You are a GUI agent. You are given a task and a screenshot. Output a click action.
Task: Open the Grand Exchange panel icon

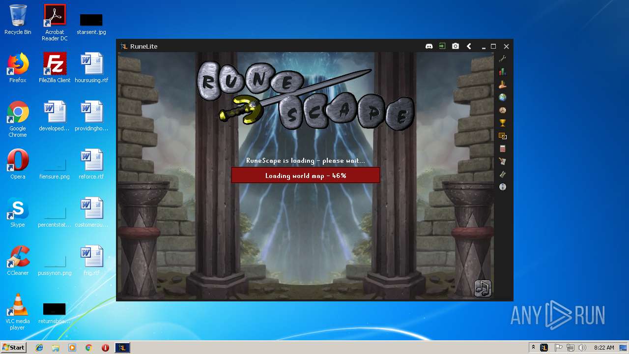click(502, 85)
